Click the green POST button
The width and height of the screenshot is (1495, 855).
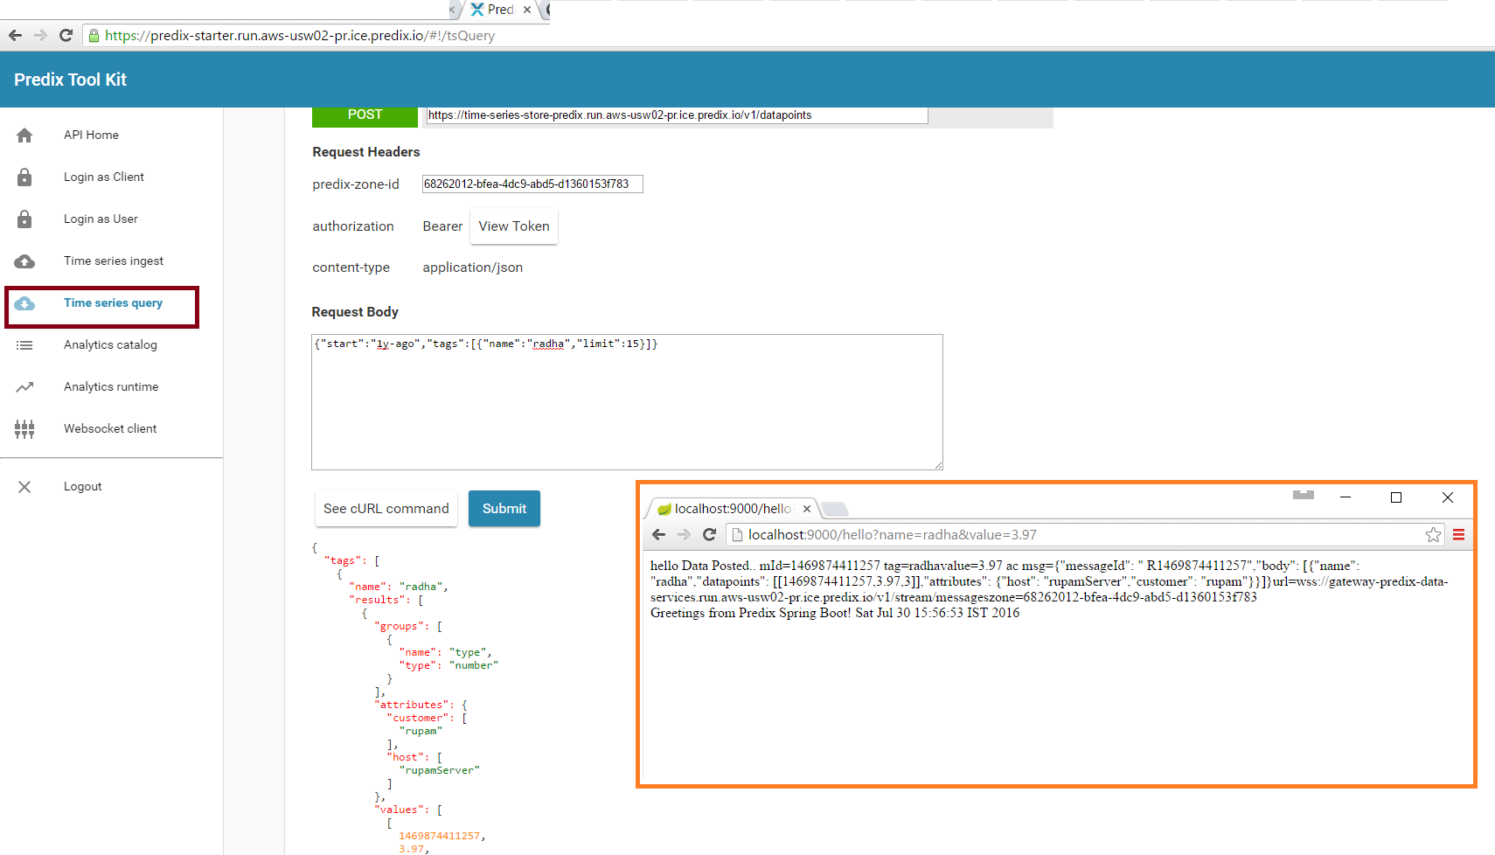tap(365, 115)
